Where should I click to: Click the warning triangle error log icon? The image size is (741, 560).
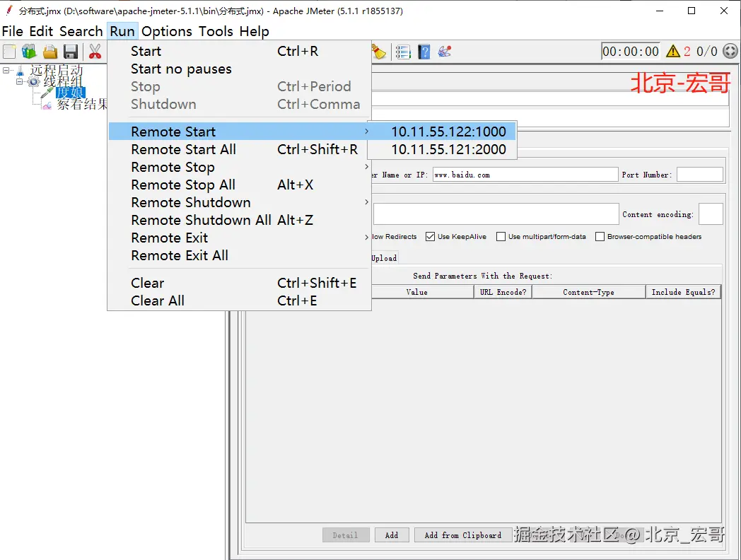click(673, 51)
